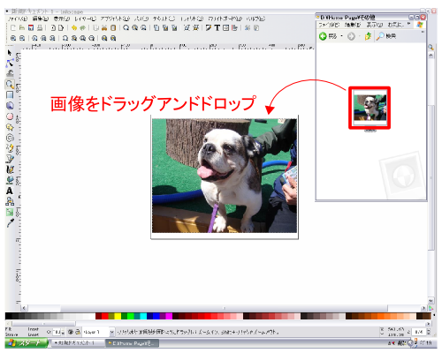Select the Pencil freehand tool

pyautogui.click(x=10, y=148)
